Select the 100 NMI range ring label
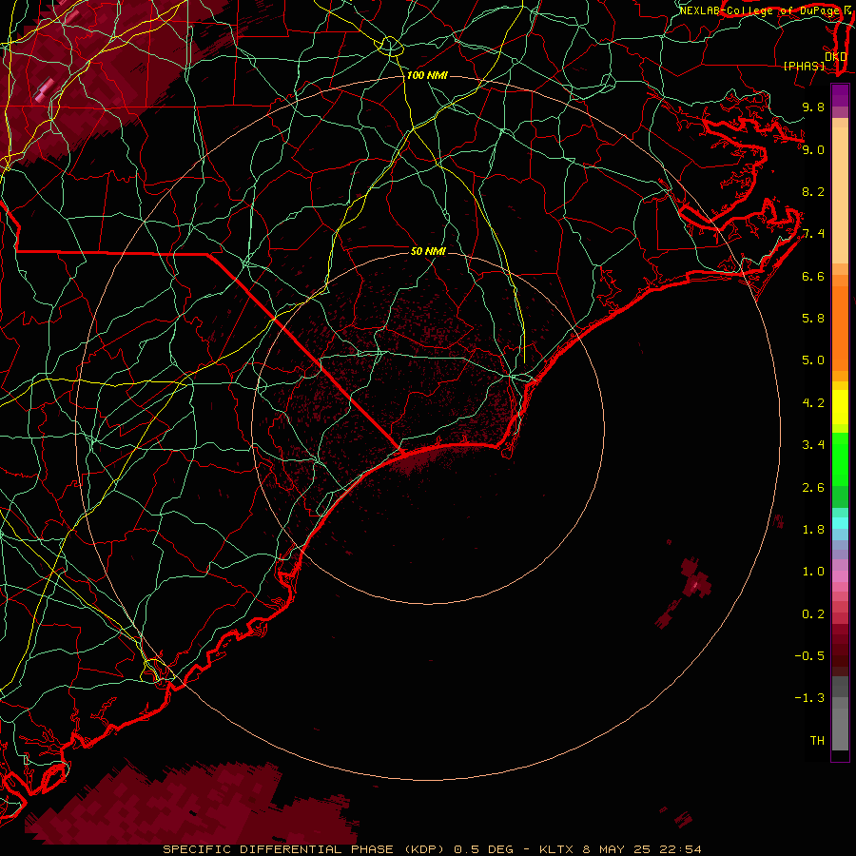856x856 pixels. click(427, 75)
